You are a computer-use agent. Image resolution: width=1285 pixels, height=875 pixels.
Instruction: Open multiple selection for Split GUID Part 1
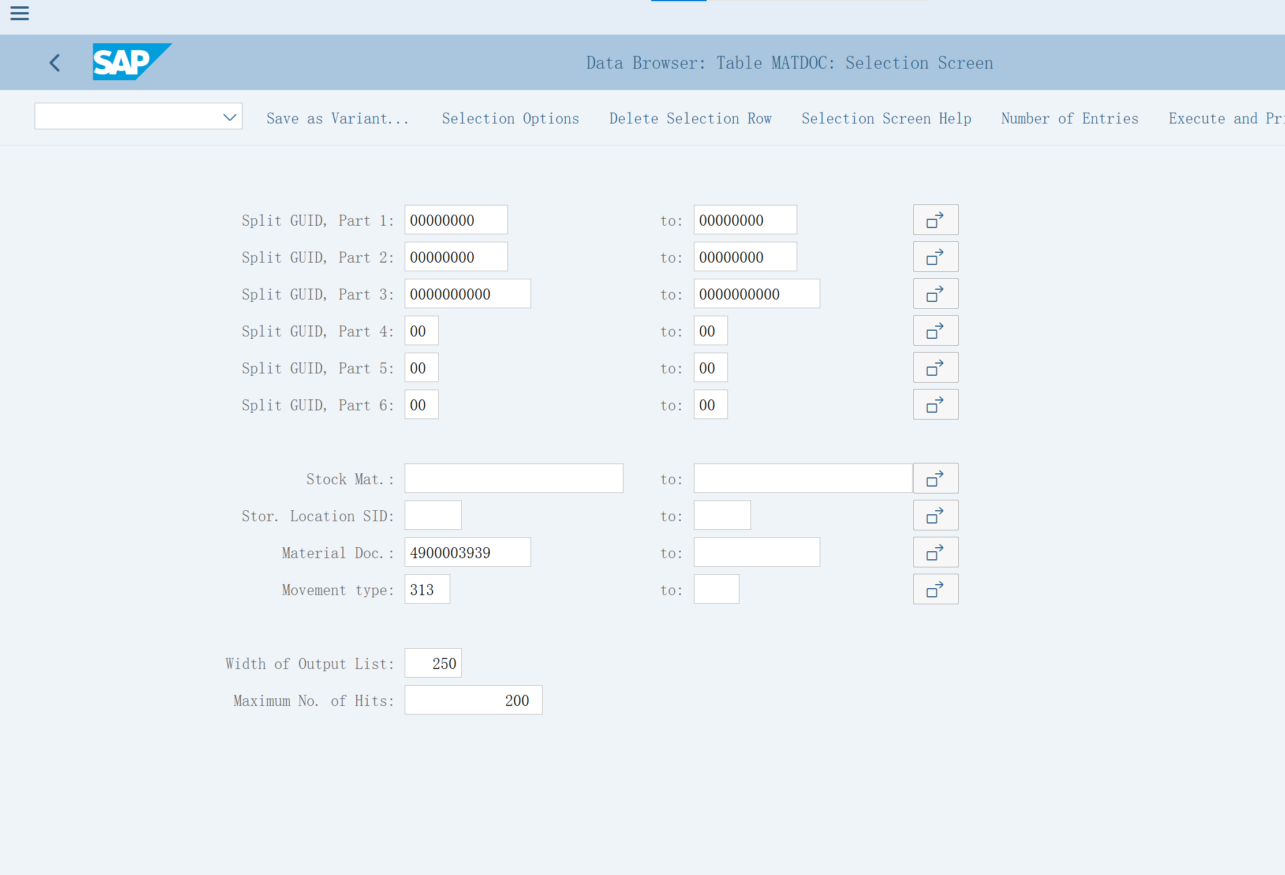[935, 220]
